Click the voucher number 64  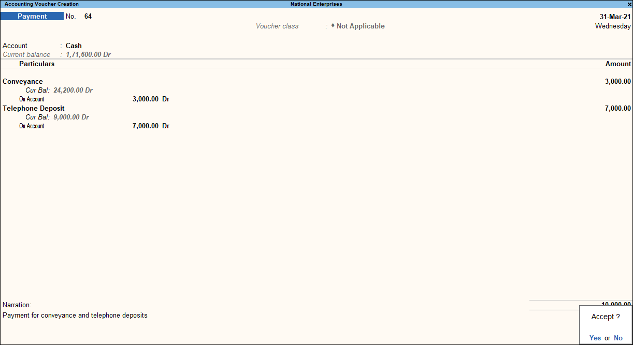tap(88, 16)
